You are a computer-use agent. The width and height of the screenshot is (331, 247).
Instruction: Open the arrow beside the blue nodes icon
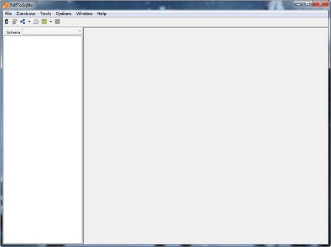29,21
